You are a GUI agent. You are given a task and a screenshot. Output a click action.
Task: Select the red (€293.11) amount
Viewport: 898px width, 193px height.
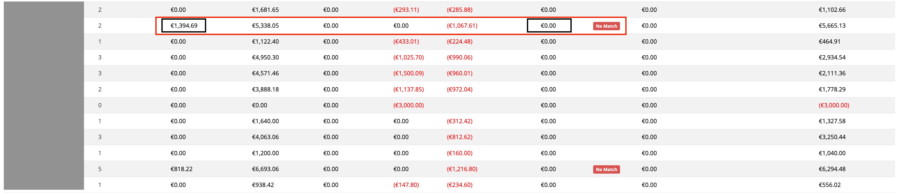click(x=406, y=10)
